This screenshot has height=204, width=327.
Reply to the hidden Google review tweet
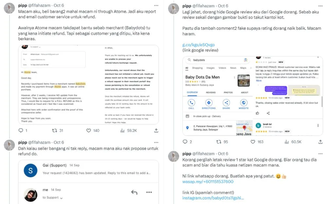tap(186, 142)
